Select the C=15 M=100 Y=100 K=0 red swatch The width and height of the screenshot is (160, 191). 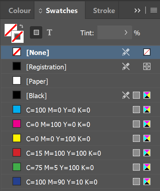pyautogui.click(x=80, y=153)
